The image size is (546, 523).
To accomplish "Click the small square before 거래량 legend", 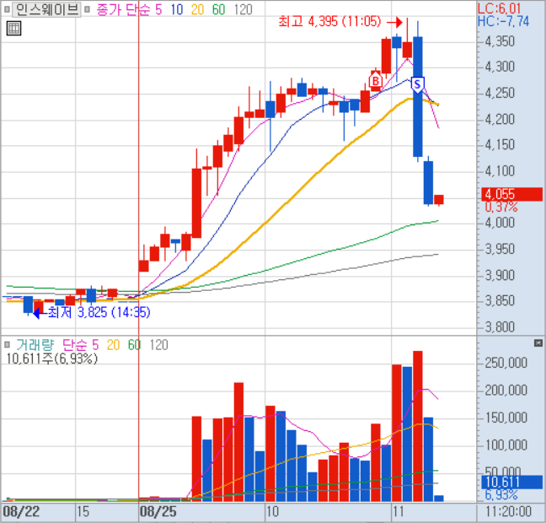I will [x=8, y=344].
